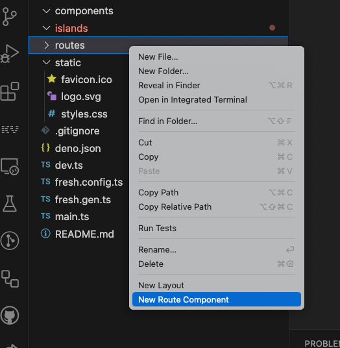340x348 pixels.
Task: Collapse the islands folder chevron
Action: click(46, 28)
